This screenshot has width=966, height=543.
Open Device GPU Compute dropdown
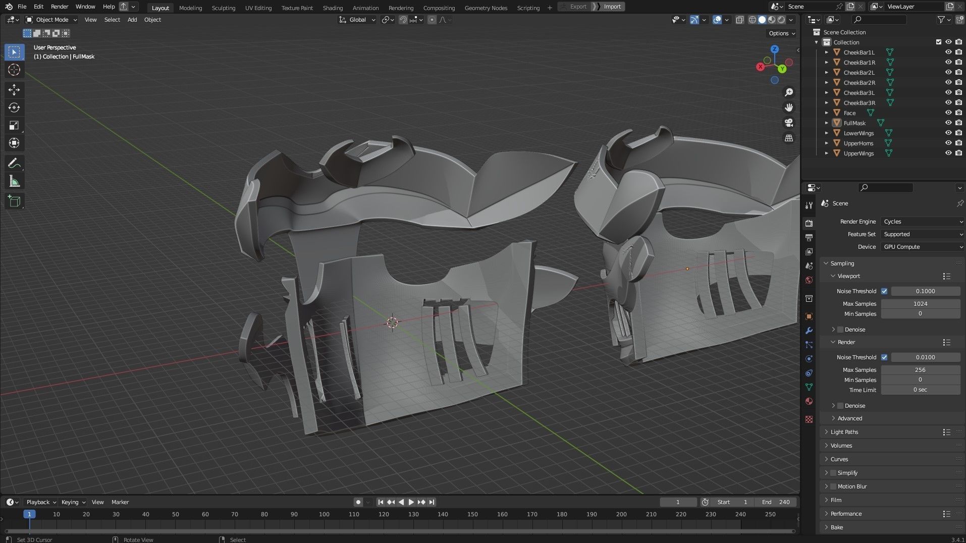pos(923,247)
